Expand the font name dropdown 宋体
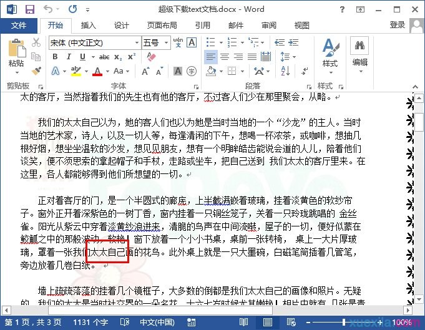425x330 pixels. click(135, 43)
